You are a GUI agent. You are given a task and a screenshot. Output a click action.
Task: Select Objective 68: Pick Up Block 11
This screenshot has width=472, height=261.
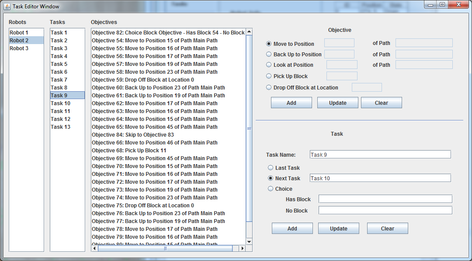pos(129,151)
